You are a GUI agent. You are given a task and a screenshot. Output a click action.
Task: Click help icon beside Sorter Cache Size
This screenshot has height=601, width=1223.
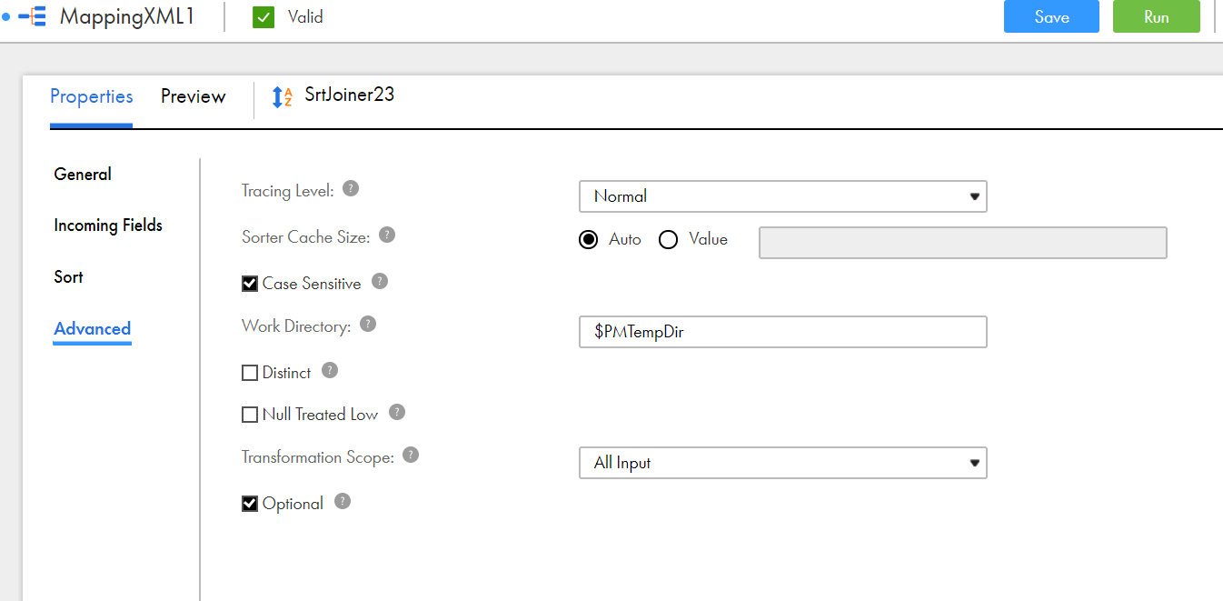click(387, 235)
